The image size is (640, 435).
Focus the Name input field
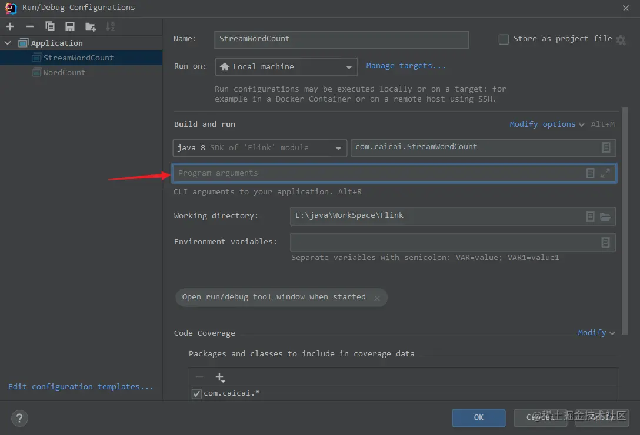[x=341, y=39]
